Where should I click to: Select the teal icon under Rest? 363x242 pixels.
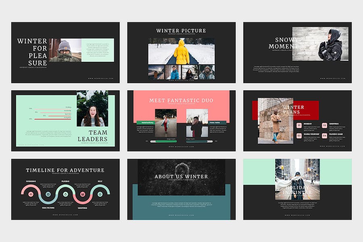(100, 194)
